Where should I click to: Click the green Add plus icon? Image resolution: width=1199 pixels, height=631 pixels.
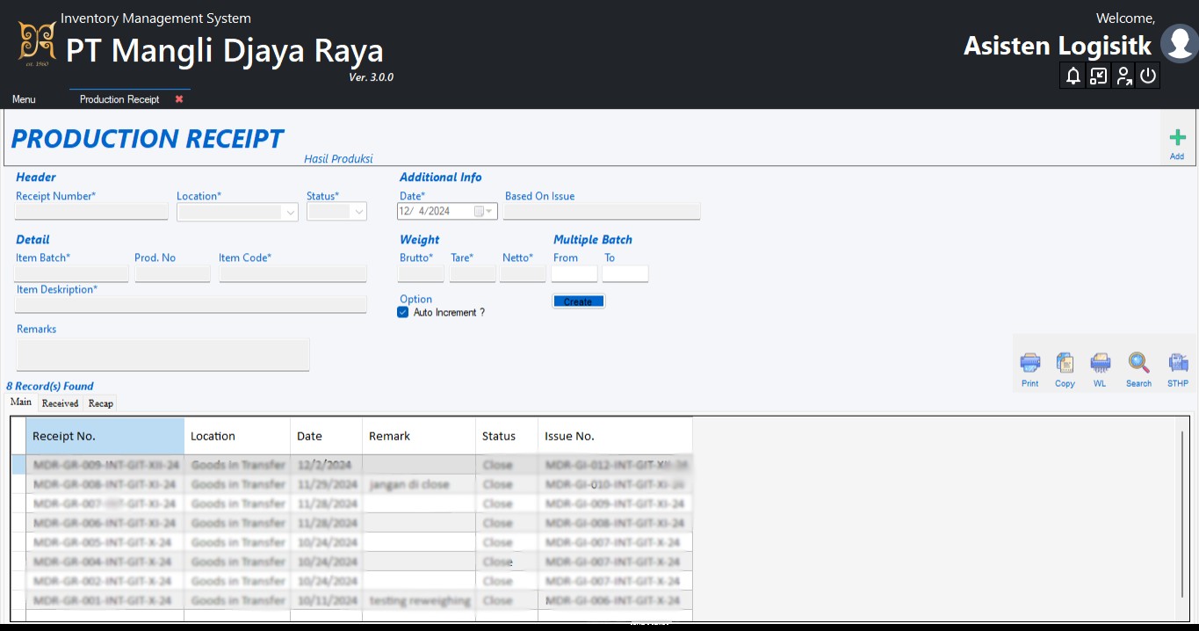click(x=1177, y=138)
